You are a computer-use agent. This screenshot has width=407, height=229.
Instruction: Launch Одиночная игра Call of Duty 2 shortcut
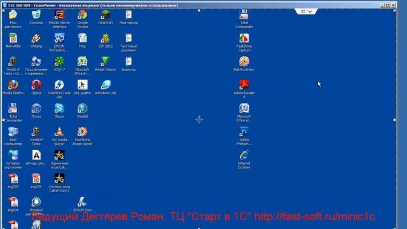(x=59, y=155)
